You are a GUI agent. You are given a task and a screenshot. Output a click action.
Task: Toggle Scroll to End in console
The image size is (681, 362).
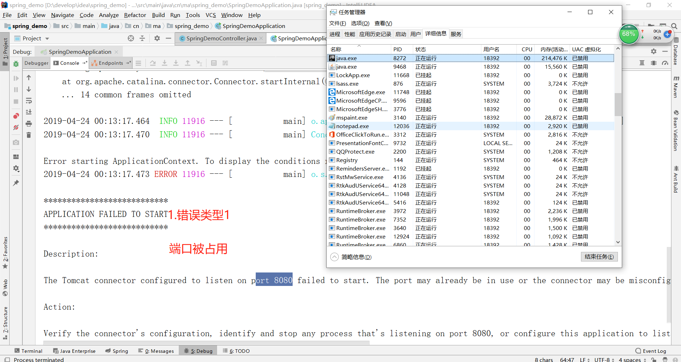pyautogui.click(x=29, y=112)
